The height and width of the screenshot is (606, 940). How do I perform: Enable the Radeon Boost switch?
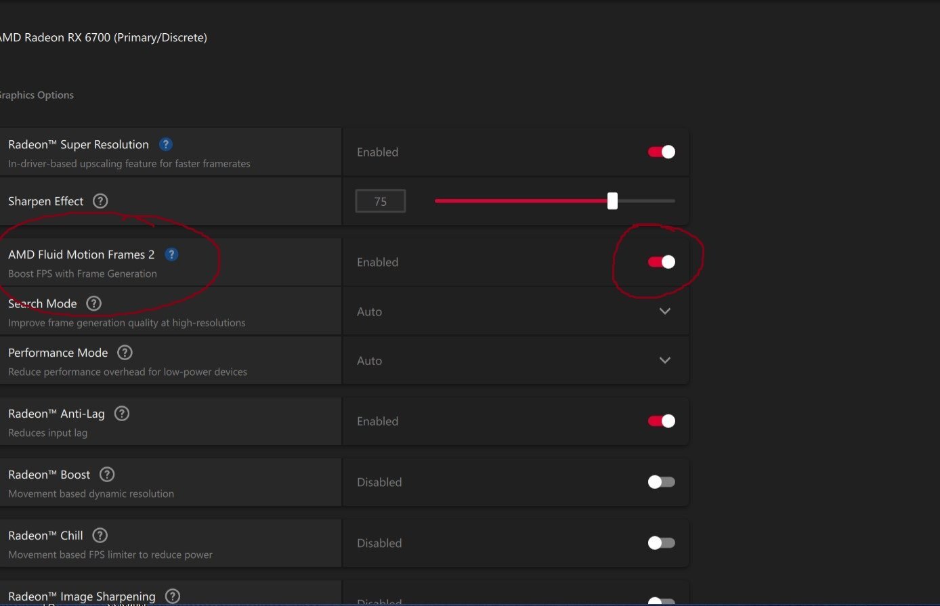click(x=662, y=482)
